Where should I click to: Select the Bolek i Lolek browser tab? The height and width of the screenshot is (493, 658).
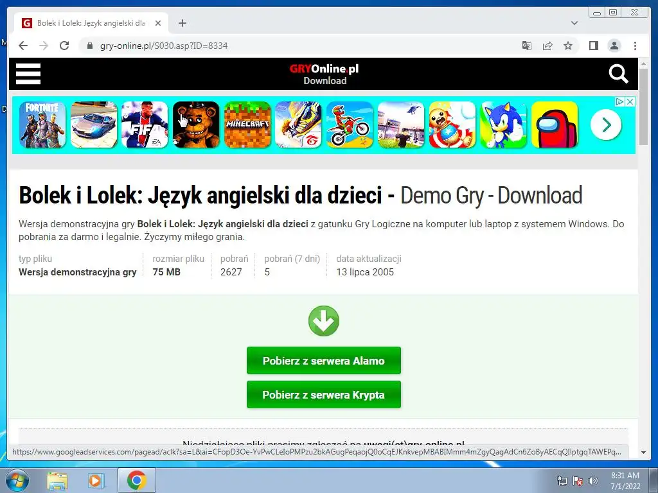coord(91,23)
